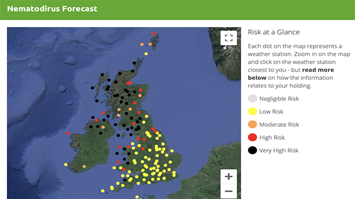Click the gray Negligible Risk swatch
The image size is (355, 199).
pos(252,99)
